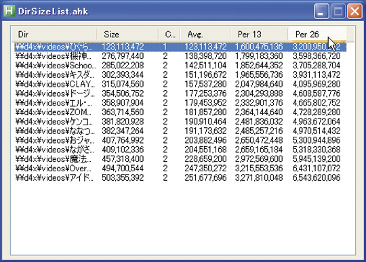Image resolution: width=366 pixels, height=262 pixels.
Task: Click Per 26 value 4,665,802,752
Action: pyautogui.click(x=317, y=103)
